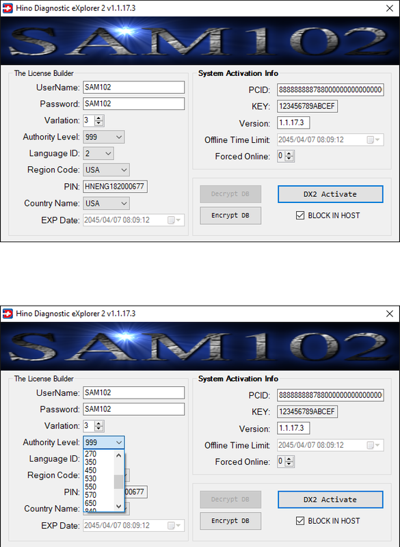The height and width of the screenshot is (547, 400).
Task: Click the UserName field in the bottom window
Action: (133, 392)
